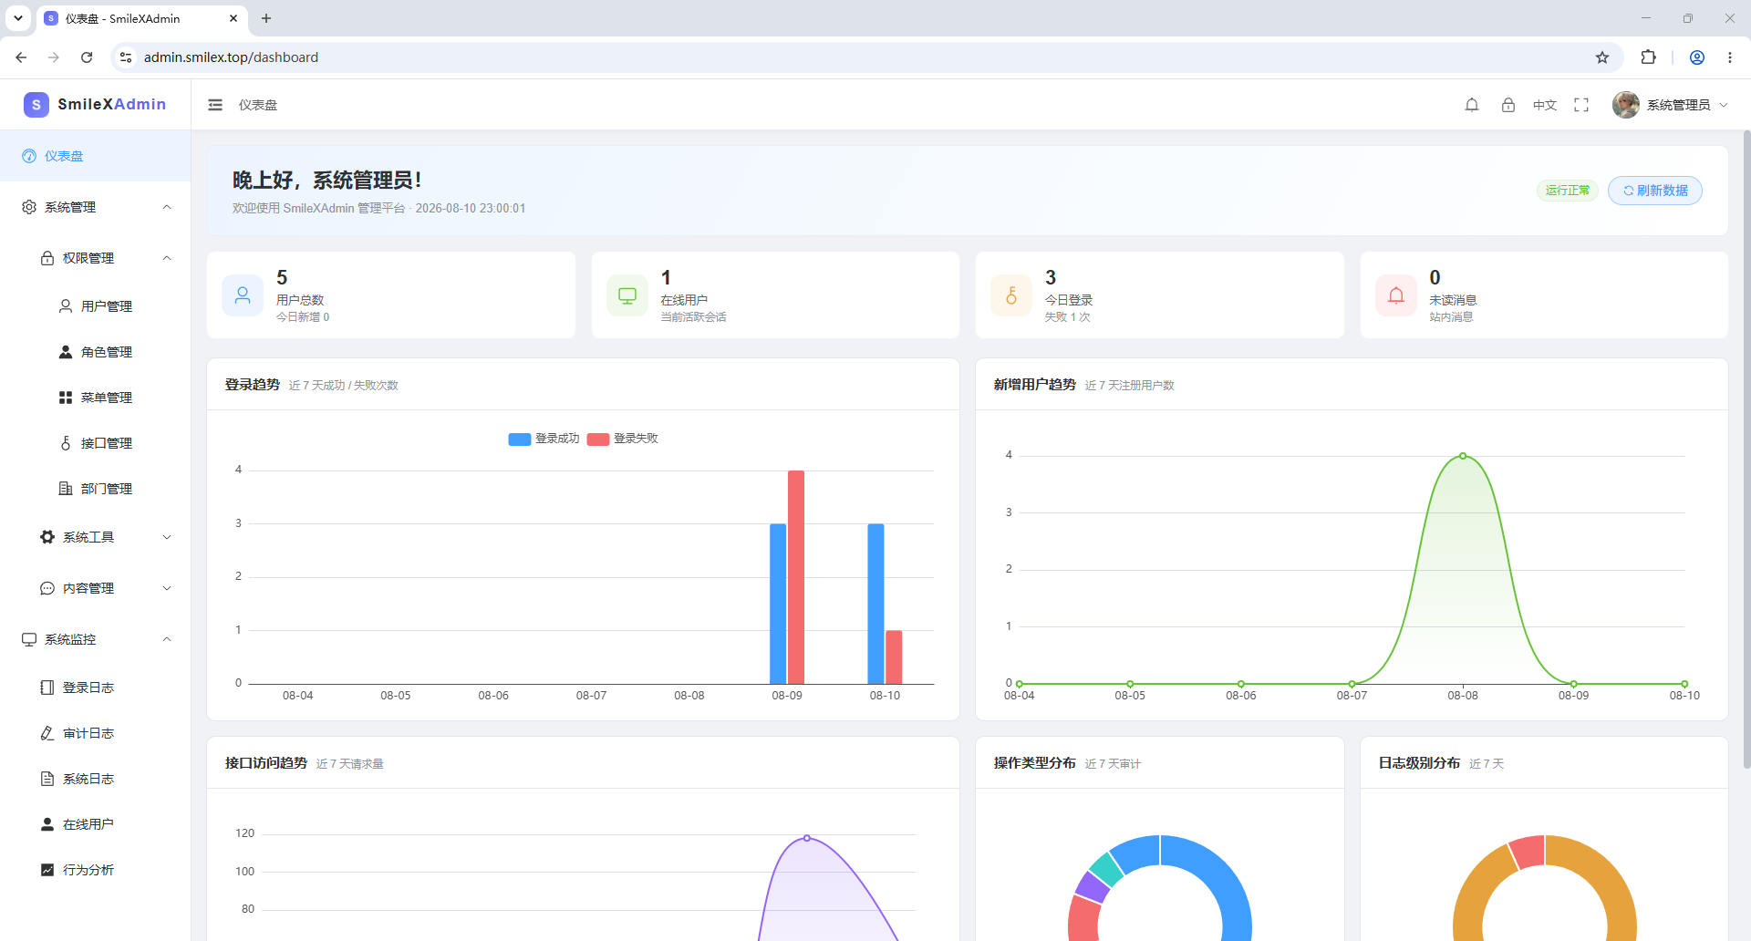Click the 今日登录 icon
1751x941 pixels.
coord(1011,295)
